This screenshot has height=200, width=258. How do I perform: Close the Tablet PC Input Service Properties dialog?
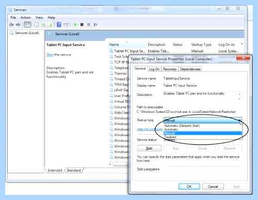(x=243, y=58)
